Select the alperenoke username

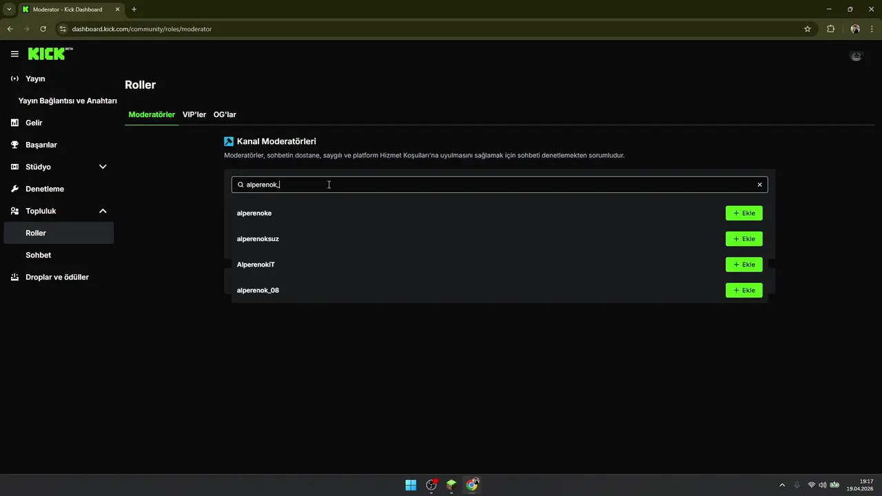(x=254, y=213)
